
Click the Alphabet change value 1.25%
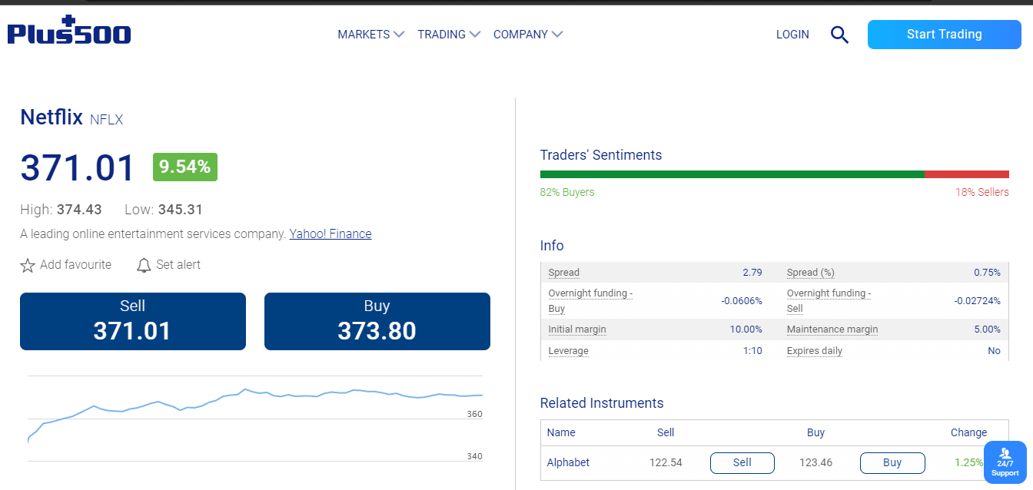[x=968, y=462]
